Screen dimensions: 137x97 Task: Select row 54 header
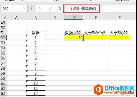point(3,48)
